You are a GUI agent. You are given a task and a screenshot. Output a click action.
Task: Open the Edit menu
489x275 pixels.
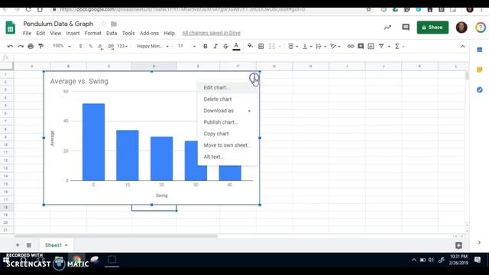[40, 33]
